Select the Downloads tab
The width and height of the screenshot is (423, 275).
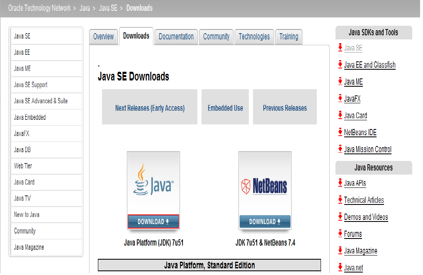(x=136, y=36)
